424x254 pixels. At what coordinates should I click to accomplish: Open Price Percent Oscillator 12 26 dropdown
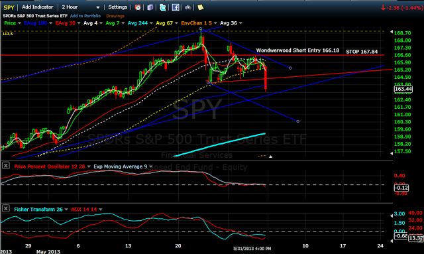(x=89, y=166)
